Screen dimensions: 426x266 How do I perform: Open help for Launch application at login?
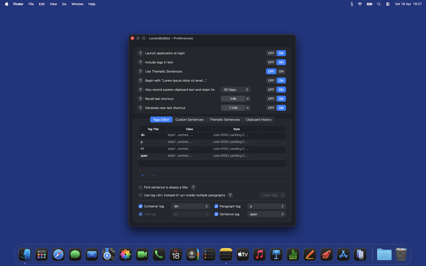click(x=140, y=53)
